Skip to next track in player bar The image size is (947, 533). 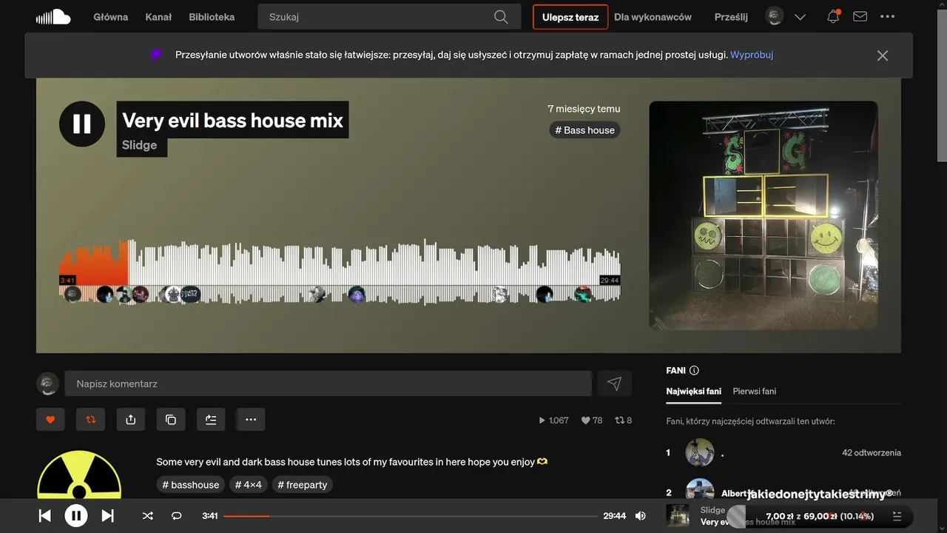(107, 516)
